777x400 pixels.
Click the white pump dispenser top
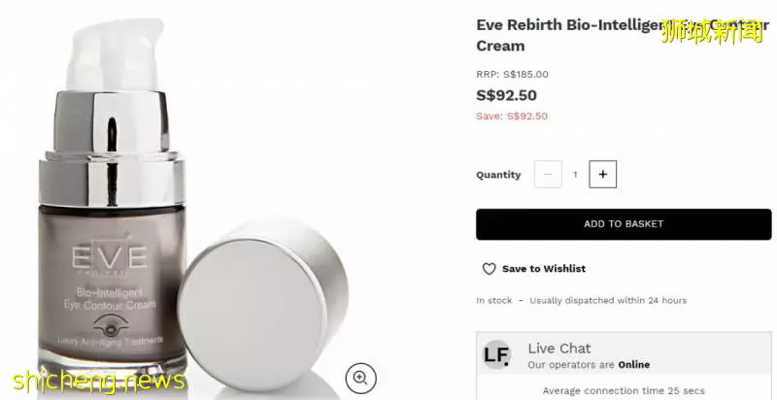pos(116,54)
